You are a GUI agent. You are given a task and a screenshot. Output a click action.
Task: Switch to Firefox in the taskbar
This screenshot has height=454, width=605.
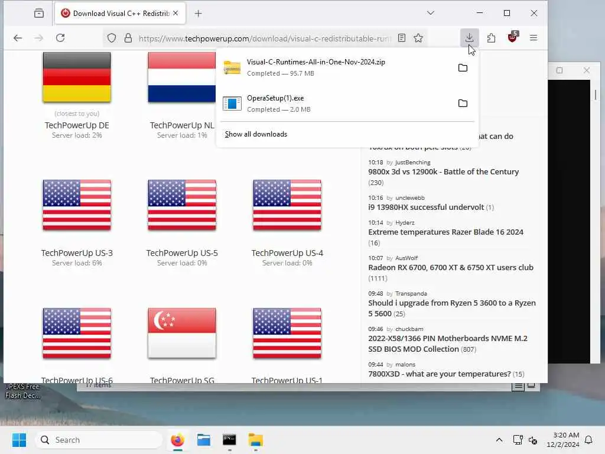(177, 440)
